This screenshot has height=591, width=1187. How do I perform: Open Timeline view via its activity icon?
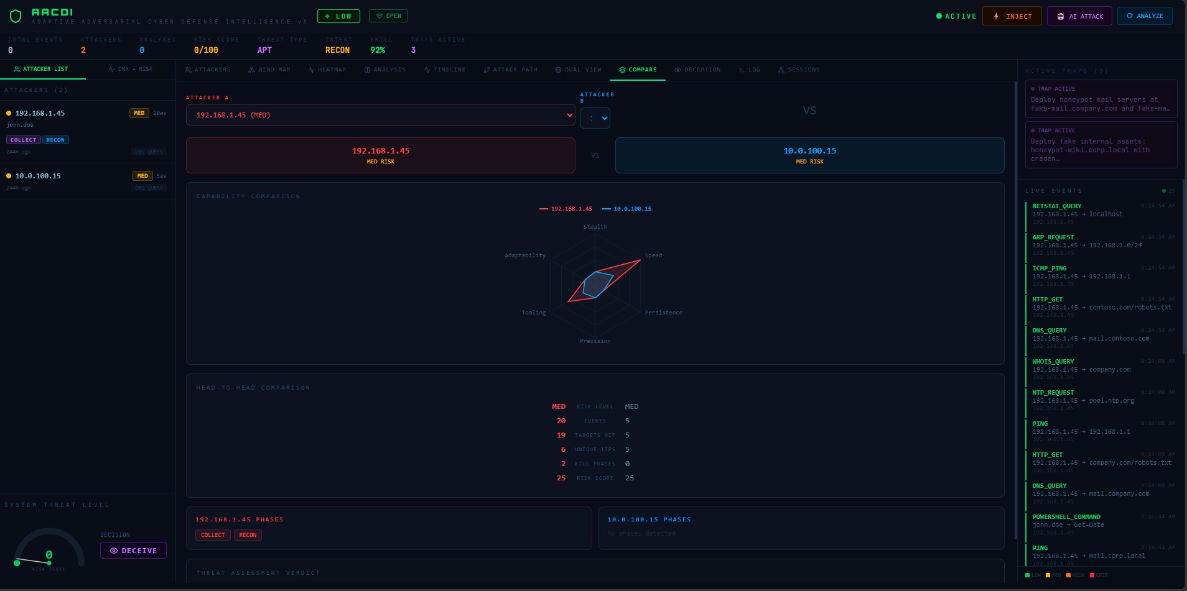tap(427, 70)
